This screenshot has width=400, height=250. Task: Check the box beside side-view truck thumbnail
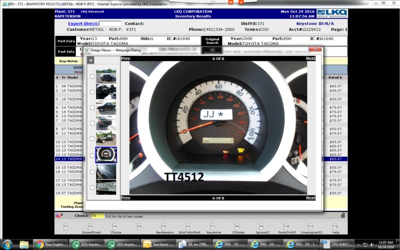pyautogui.click(x=92, y=107)
